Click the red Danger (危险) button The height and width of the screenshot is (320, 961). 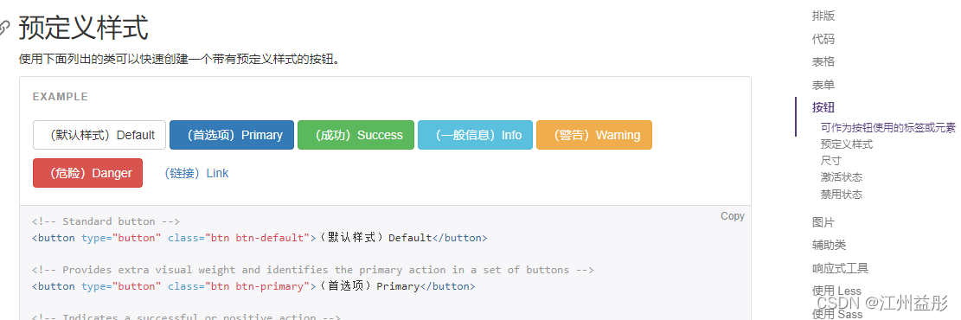[87, 173]
